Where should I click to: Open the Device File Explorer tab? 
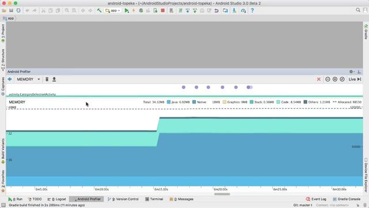[x=366, y=175]
